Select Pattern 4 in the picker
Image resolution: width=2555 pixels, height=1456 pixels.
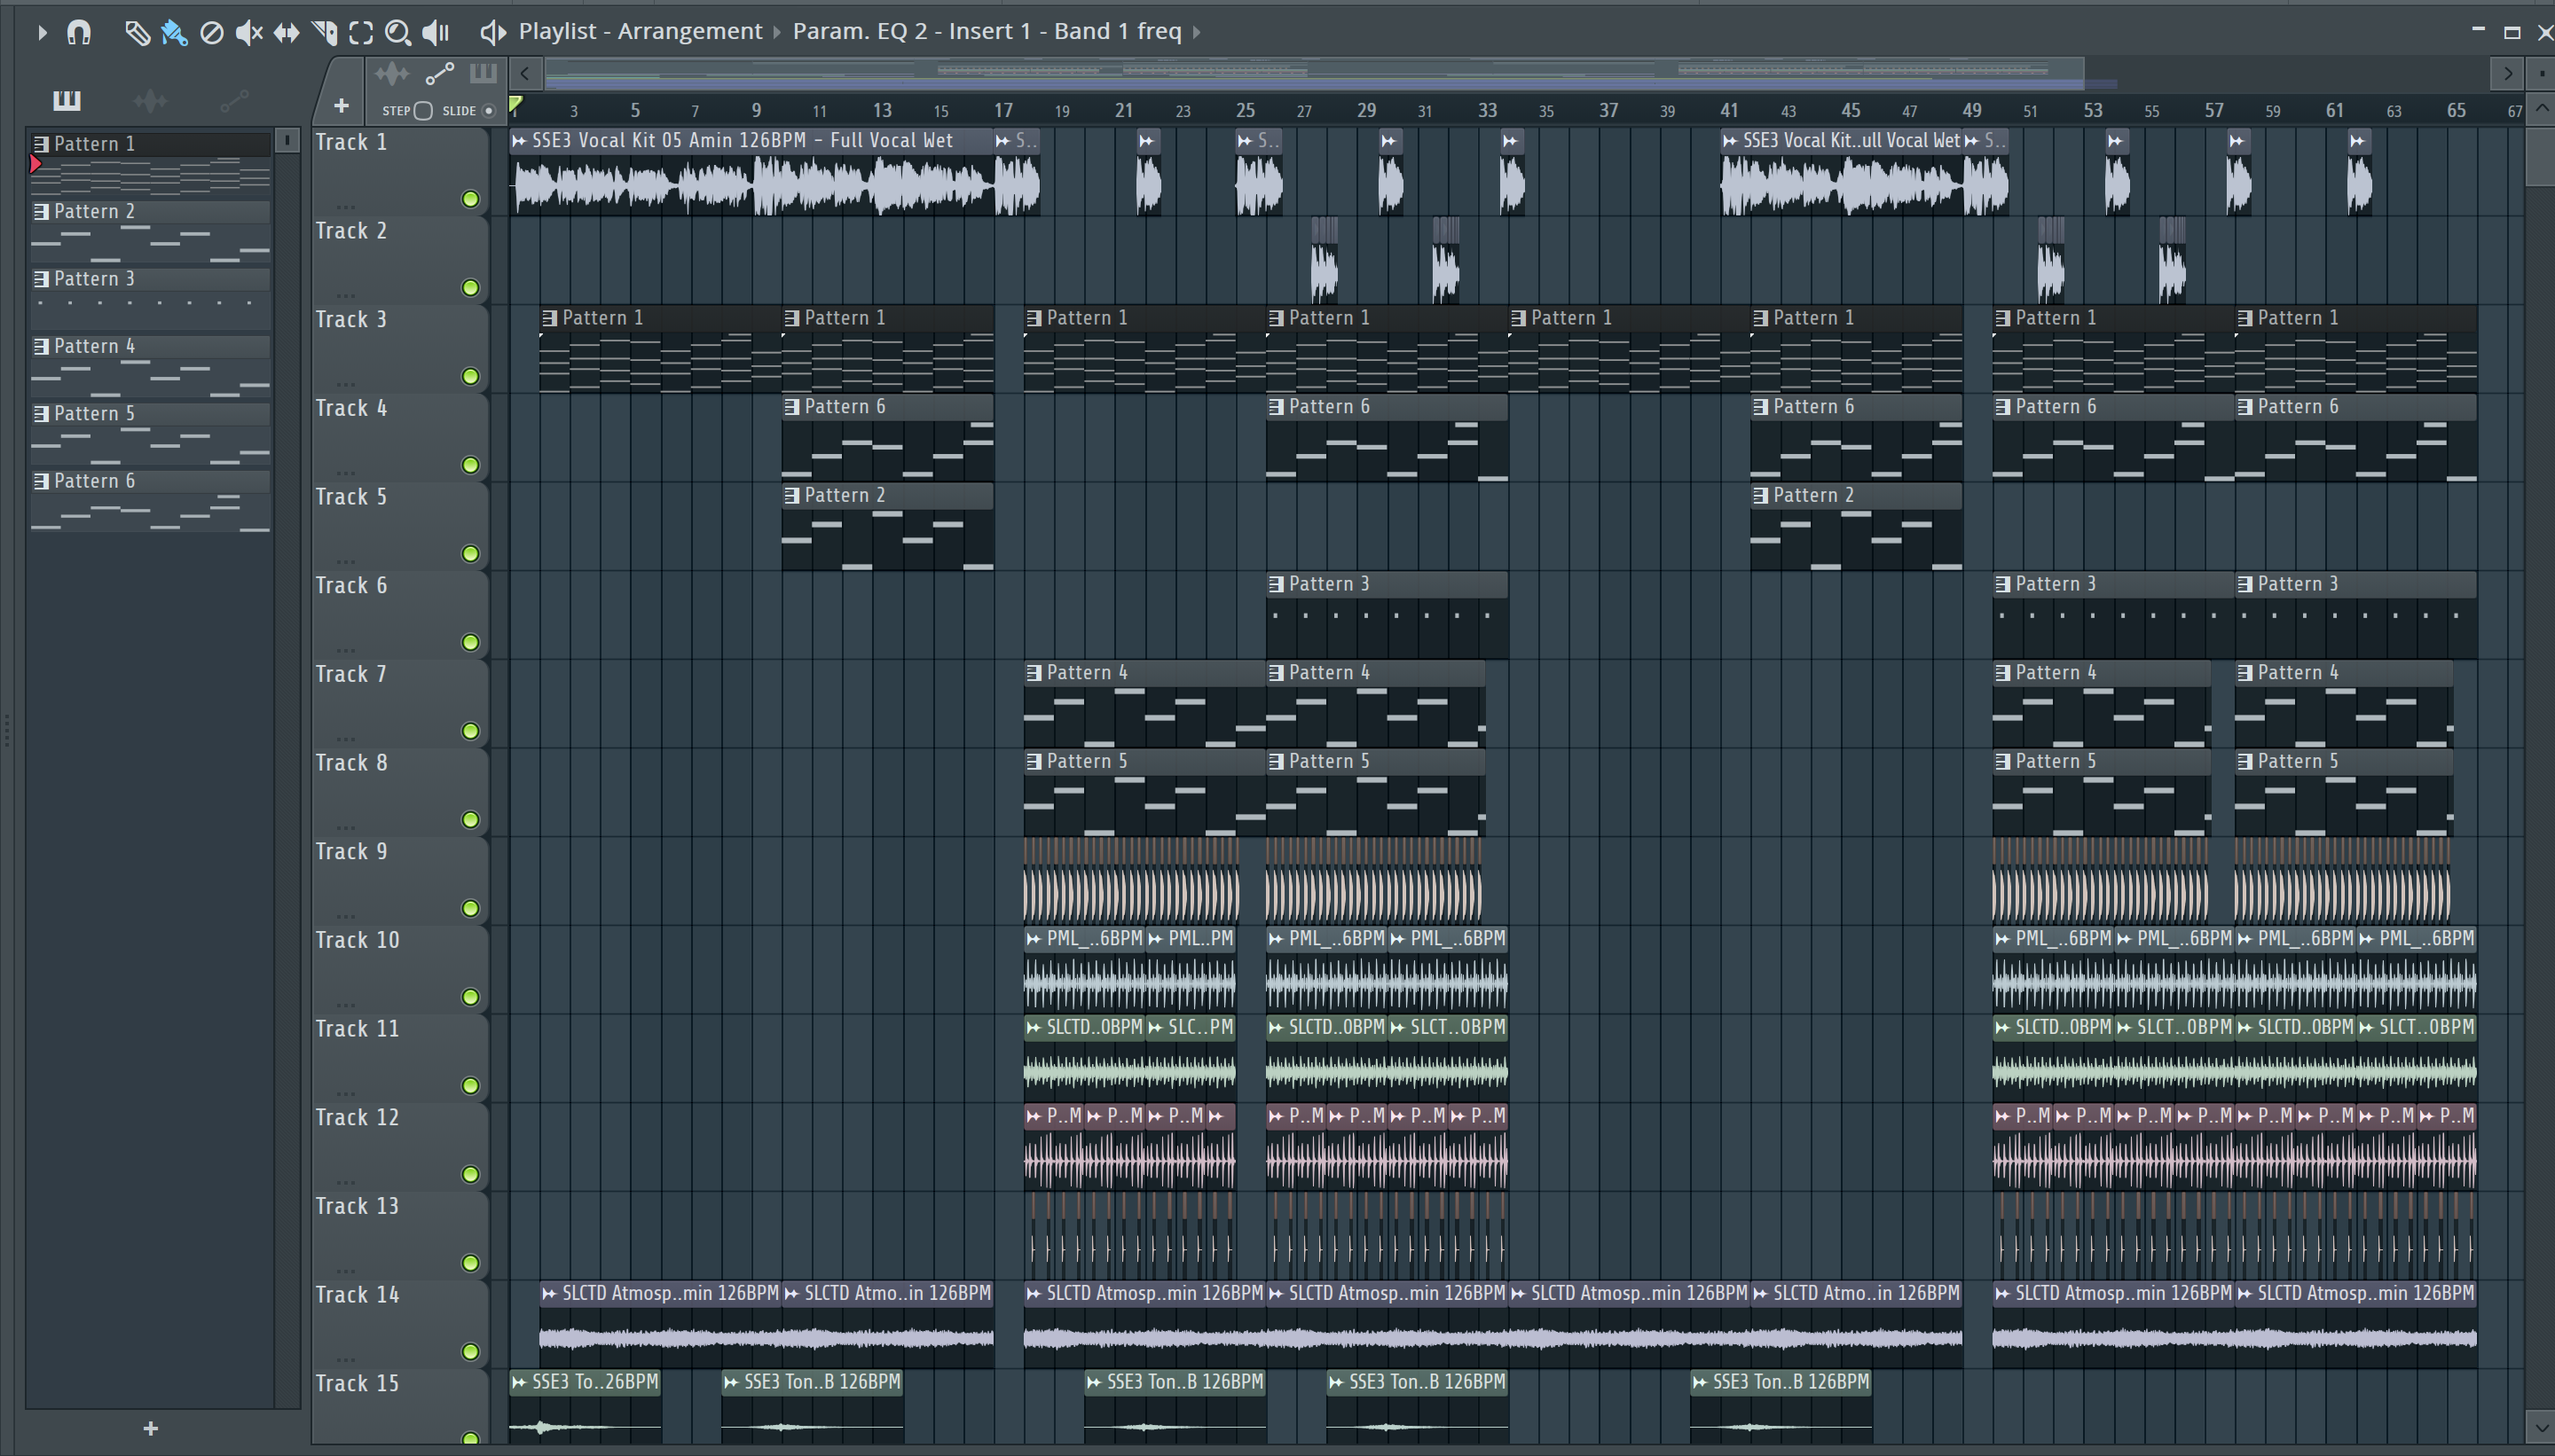point(150,366)
